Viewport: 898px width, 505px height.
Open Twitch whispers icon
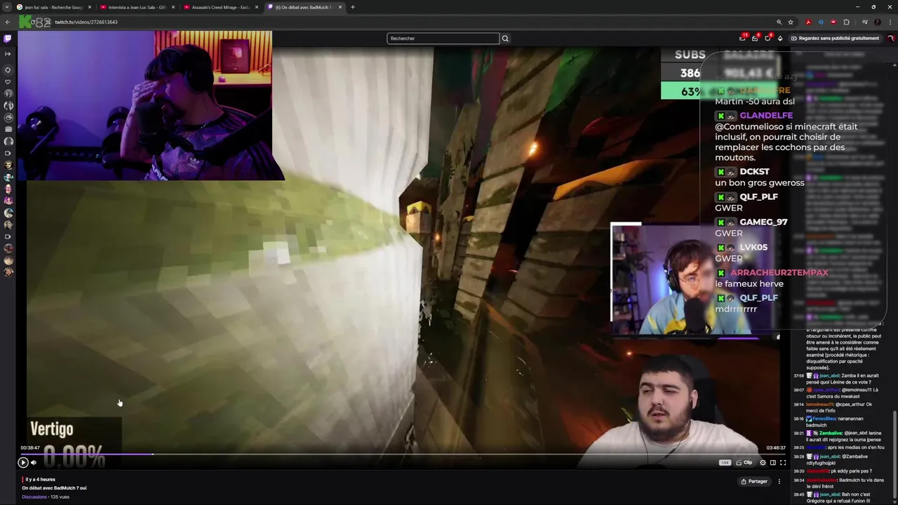(x=755, y=38)
